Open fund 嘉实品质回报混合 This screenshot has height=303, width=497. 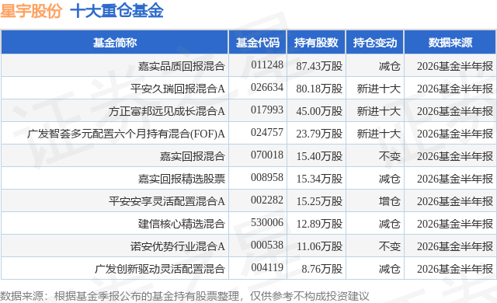[x=182, y=66]
